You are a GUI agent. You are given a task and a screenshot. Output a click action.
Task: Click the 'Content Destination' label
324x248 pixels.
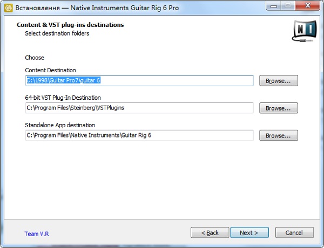point(50,70)
